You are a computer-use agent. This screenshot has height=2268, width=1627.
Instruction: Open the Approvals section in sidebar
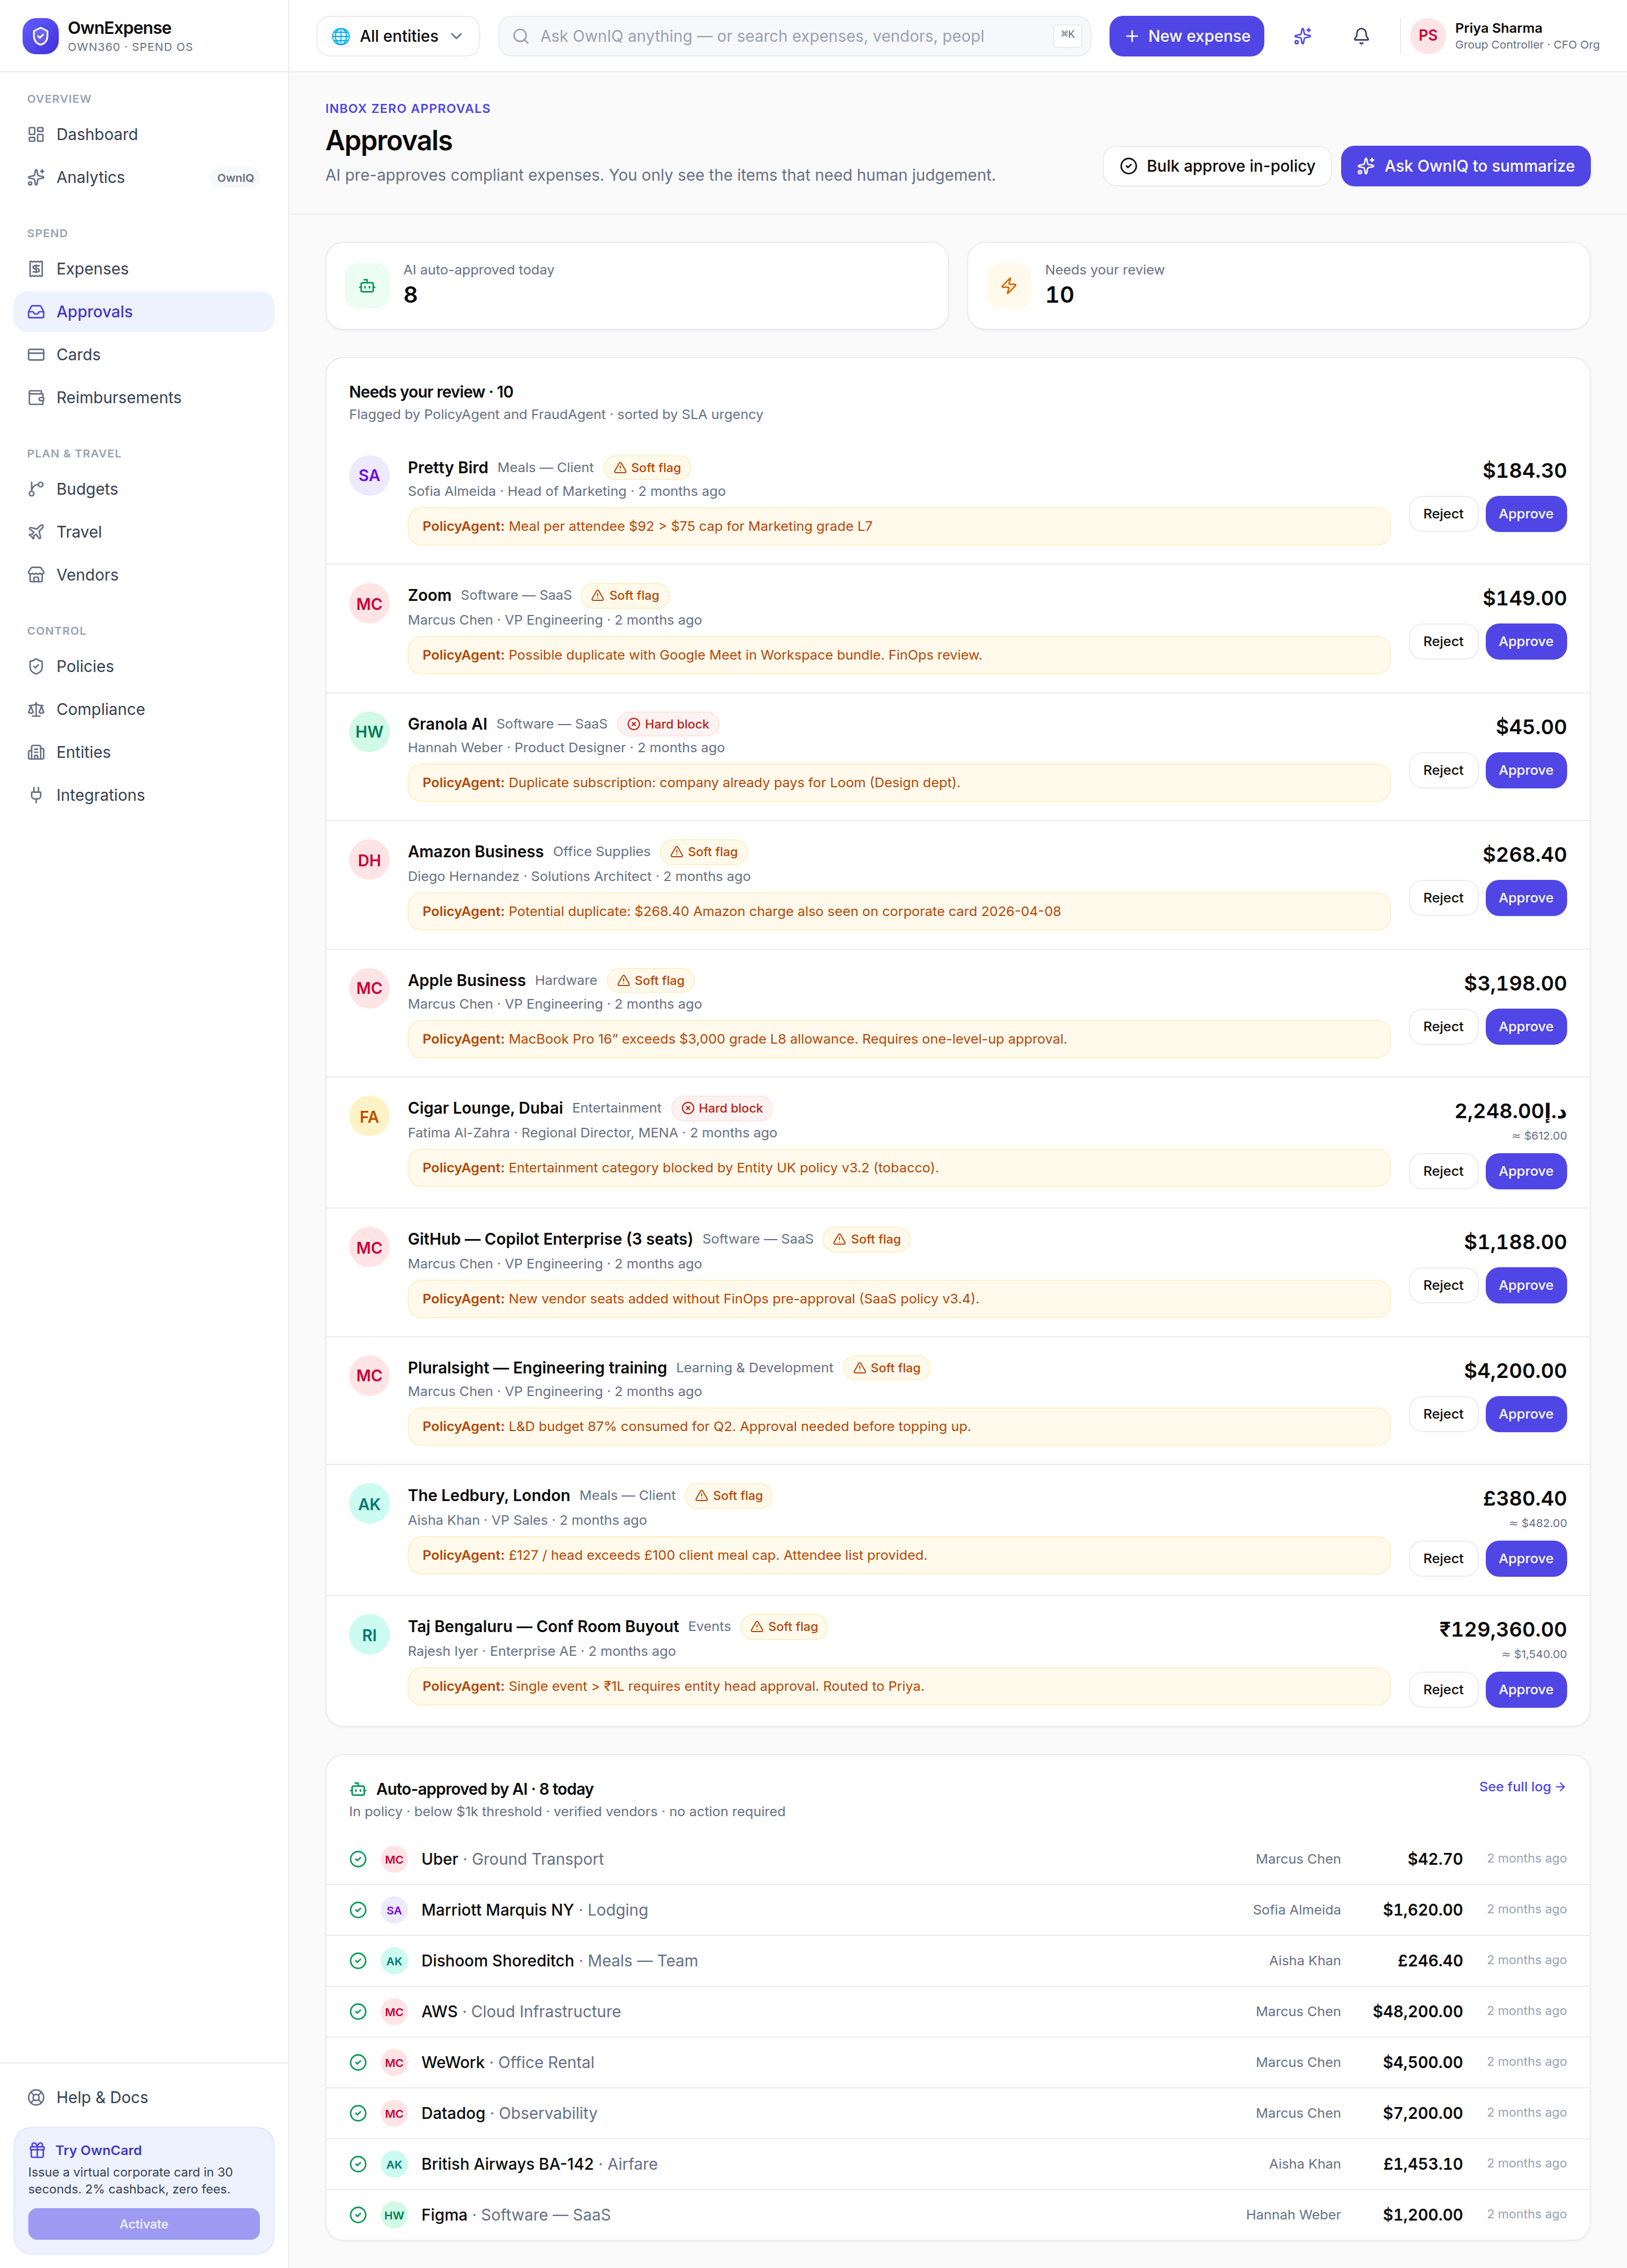(x=144, y=312)
